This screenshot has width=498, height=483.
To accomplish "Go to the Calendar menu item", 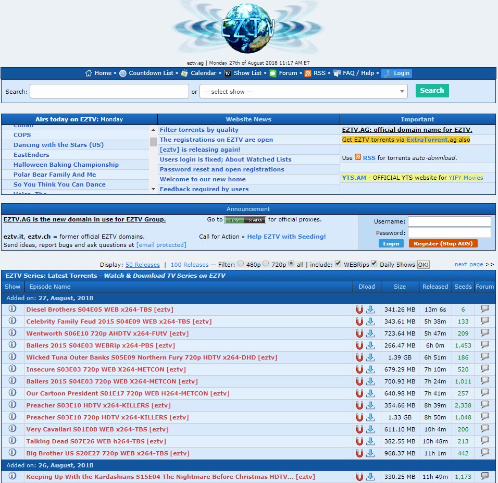I will (203, 73).
